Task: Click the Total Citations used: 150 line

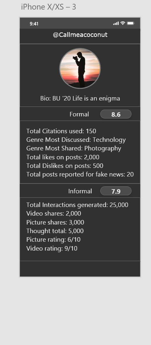Action: (61, 131)
